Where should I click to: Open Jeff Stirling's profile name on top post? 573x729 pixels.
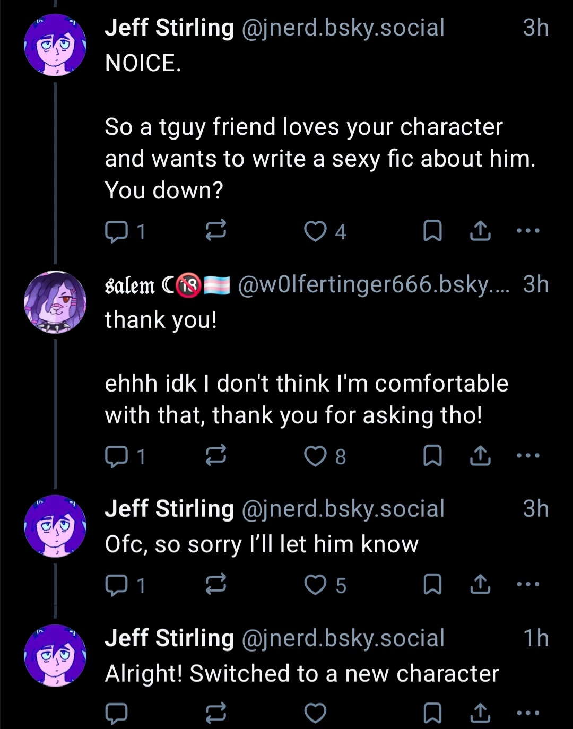tap(169, 28)
